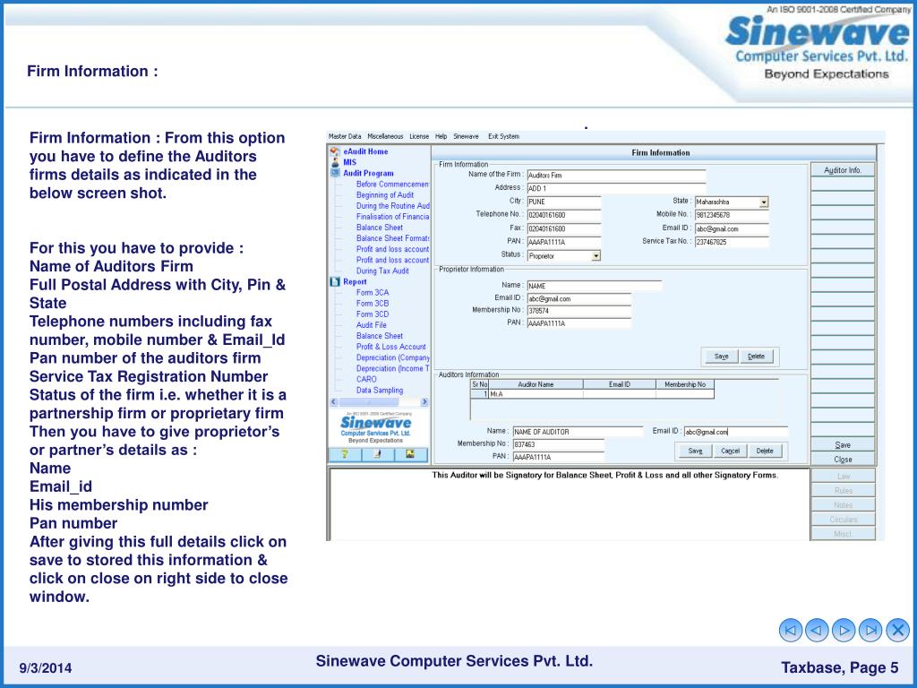
Task: Select the eAudit Home tree item
Action: click(x=365, y=151)
